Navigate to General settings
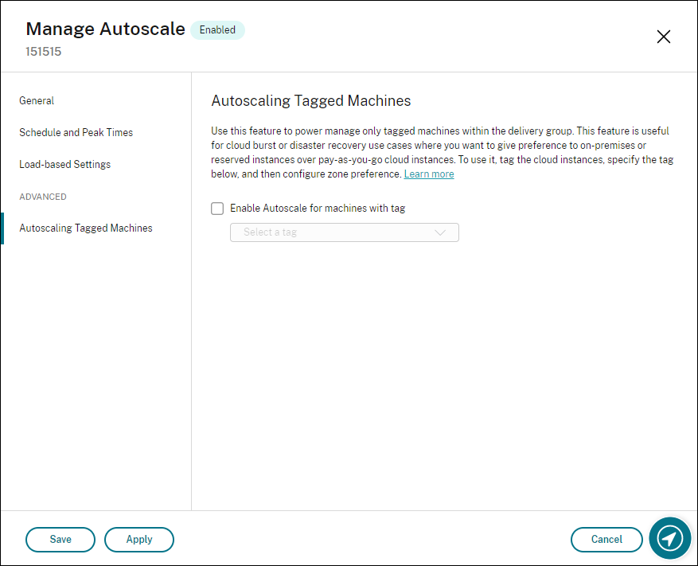Viewport: 698px width, 566px height. point(37,100)
